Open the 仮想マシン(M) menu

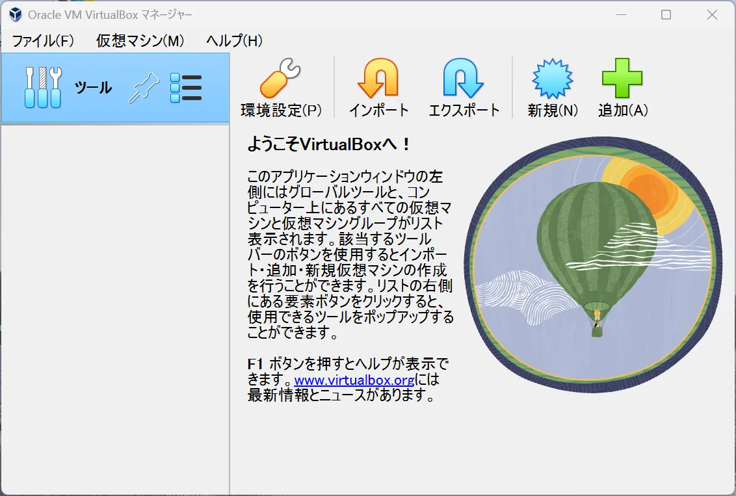[140, 41]
